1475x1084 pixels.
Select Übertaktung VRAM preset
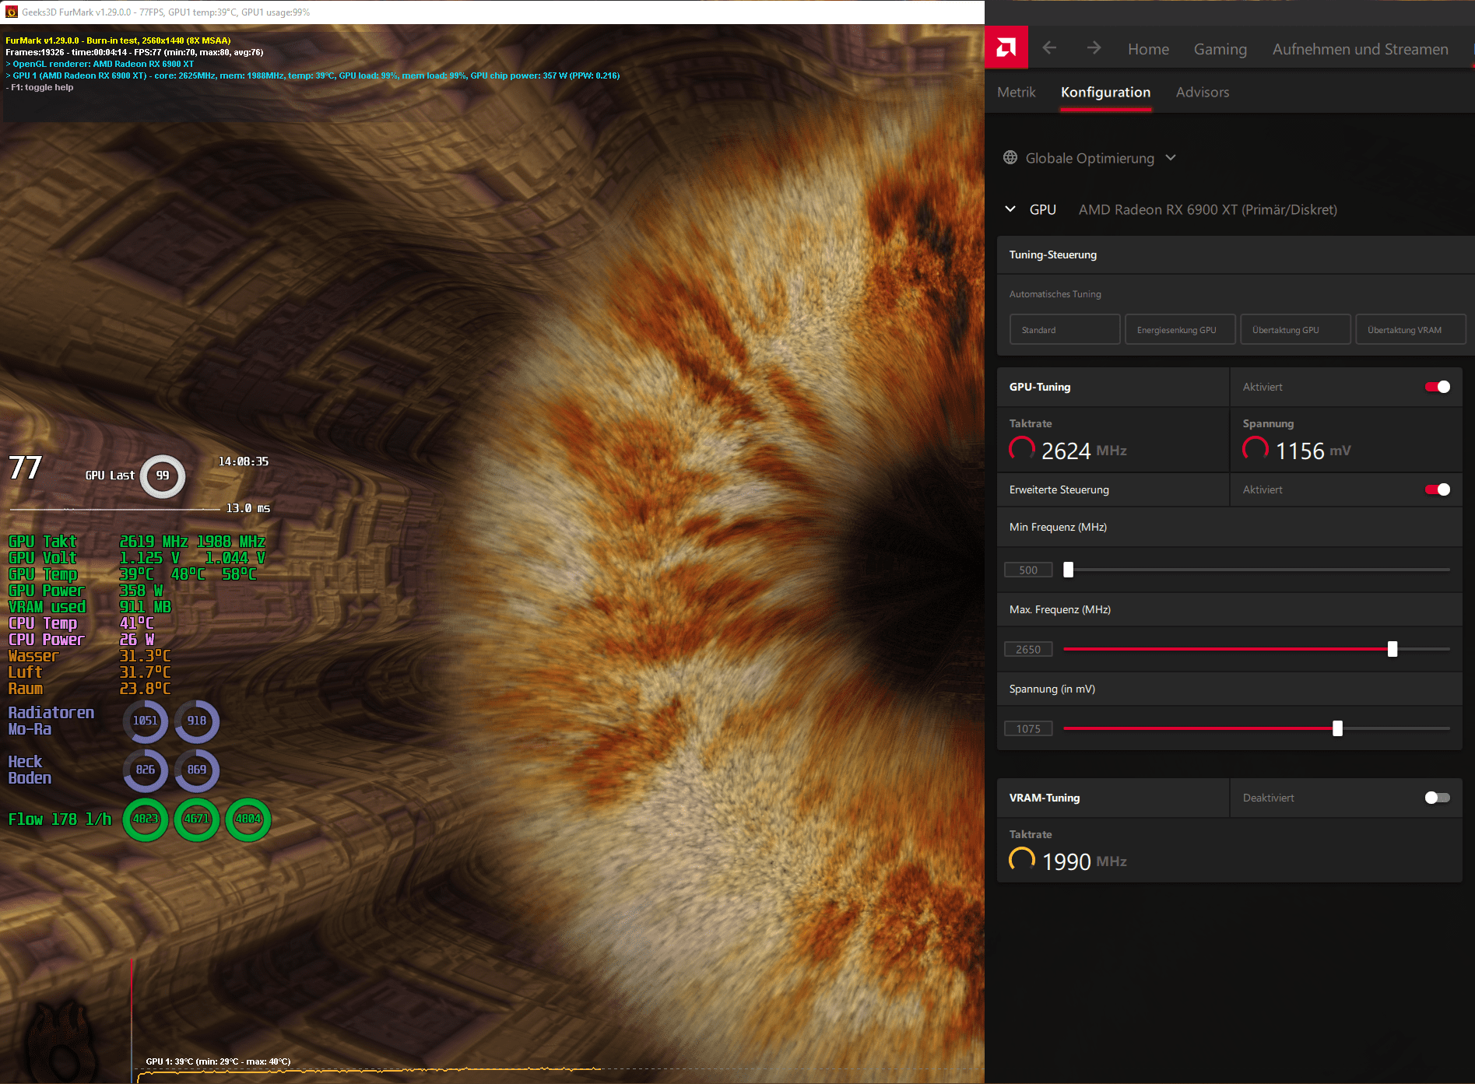click(1410, 329)
